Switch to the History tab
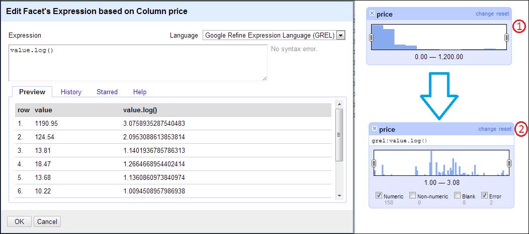The height and width of the screenshot is (234, 529). click(x=71, y=92)
